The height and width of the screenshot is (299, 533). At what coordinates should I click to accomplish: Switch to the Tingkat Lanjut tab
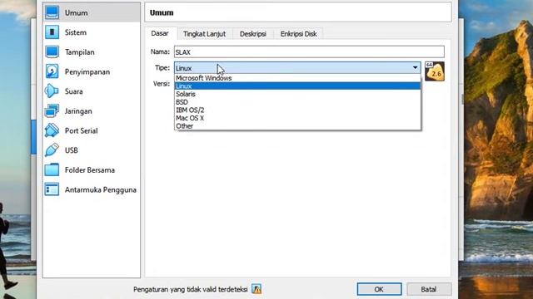(x=204, y=34)
